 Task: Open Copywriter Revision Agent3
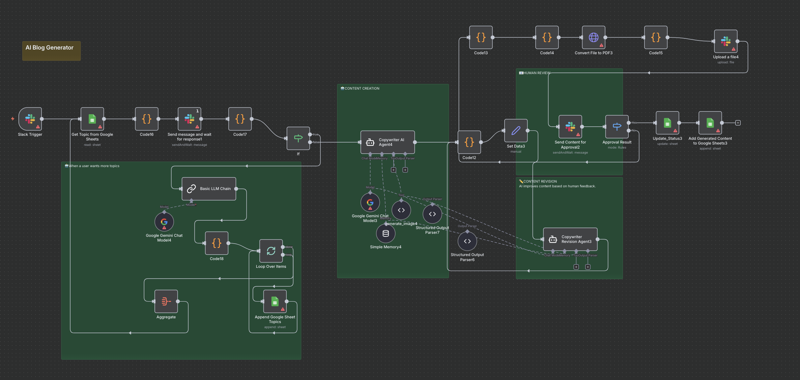(570, 239)
